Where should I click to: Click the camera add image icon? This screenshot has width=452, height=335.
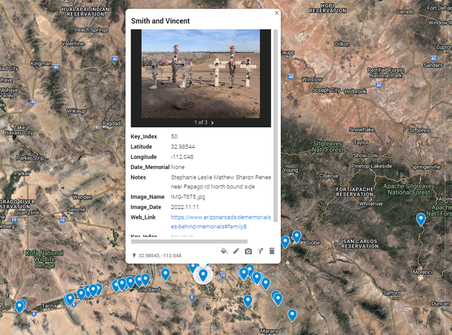click(x=248, y=251)
